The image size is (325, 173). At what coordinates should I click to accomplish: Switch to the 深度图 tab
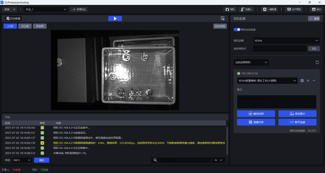coord(40,26)
